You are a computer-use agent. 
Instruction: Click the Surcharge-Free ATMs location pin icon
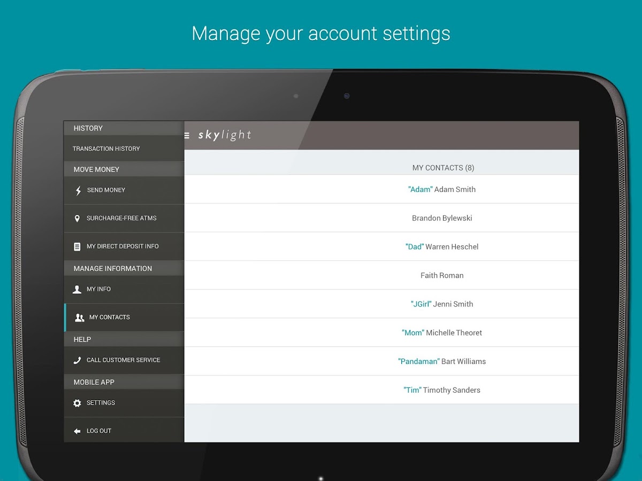coord(78,218)
